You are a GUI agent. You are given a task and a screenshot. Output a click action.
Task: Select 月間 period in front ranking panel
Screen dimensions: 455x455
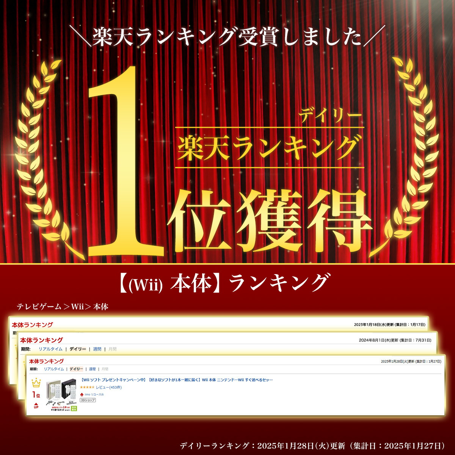click(105, 369)
